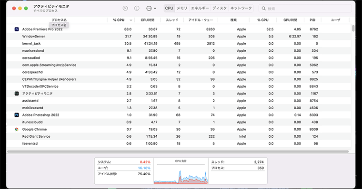Switch to the CPU tab
Image resolution: width=362 pixels, height=189 pixels.
click(x=169, y=8)
